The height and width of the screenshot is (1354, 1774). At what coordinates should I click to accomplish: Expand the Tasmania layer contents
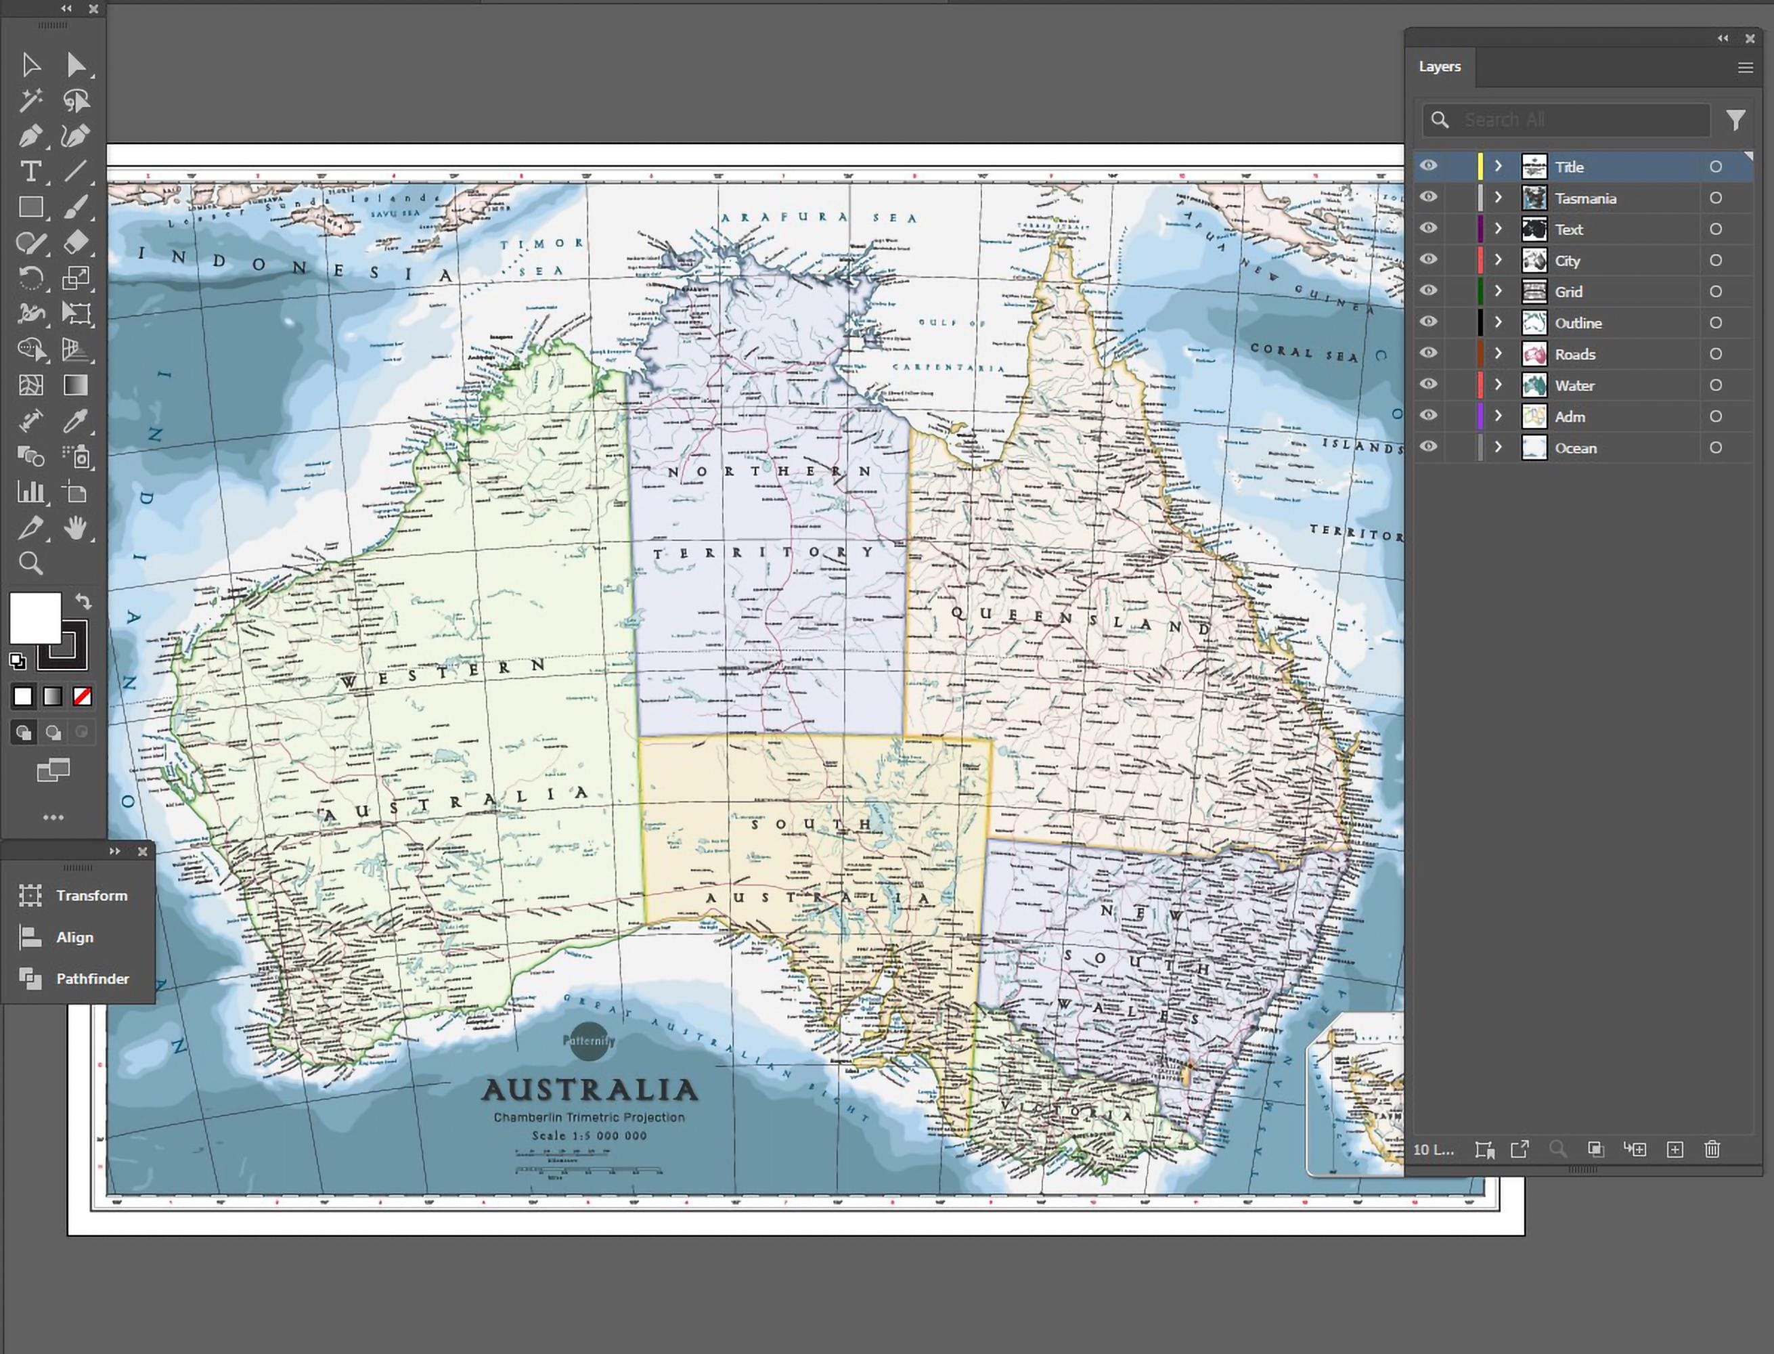pos(1498,198)
